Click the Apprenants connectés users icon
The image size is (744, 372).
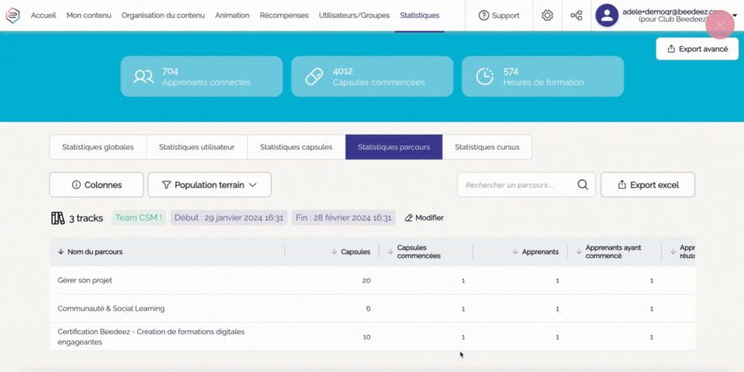click(143, 77)
